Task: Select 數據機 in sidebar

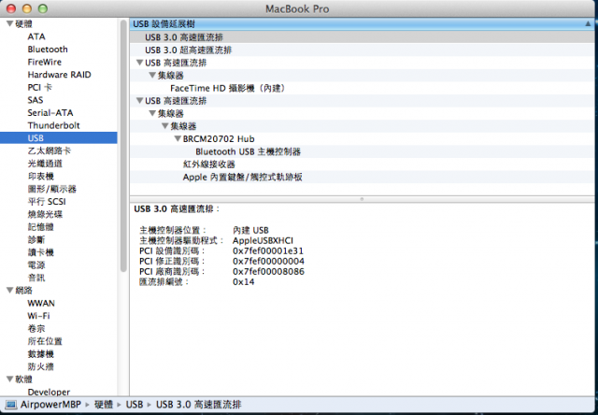Action: pyautogui.click(x=40, y=354)
